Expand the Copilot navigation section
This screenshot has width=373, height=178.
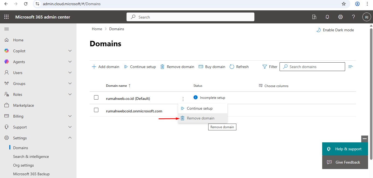[x=70, y=51]
